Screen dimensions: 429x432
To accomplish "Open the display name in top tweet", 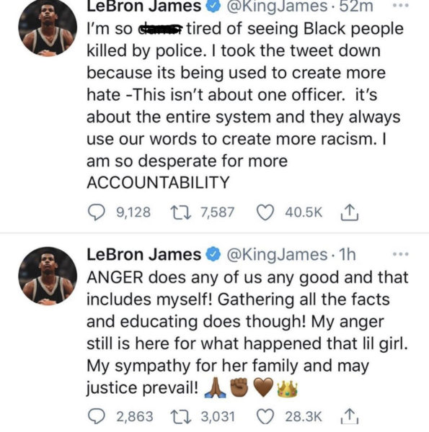I will click(x=143, y=6).
